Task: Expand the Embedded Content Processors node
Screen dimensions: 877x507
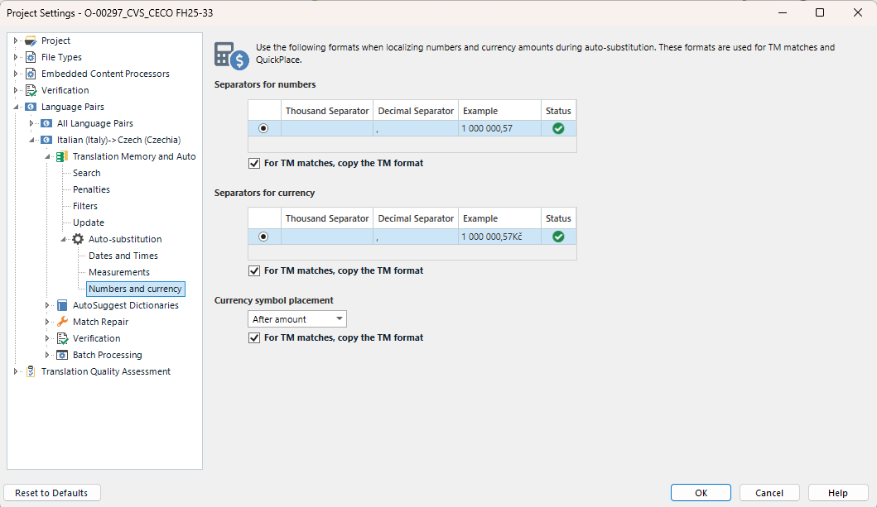Action: pos(16,74)
